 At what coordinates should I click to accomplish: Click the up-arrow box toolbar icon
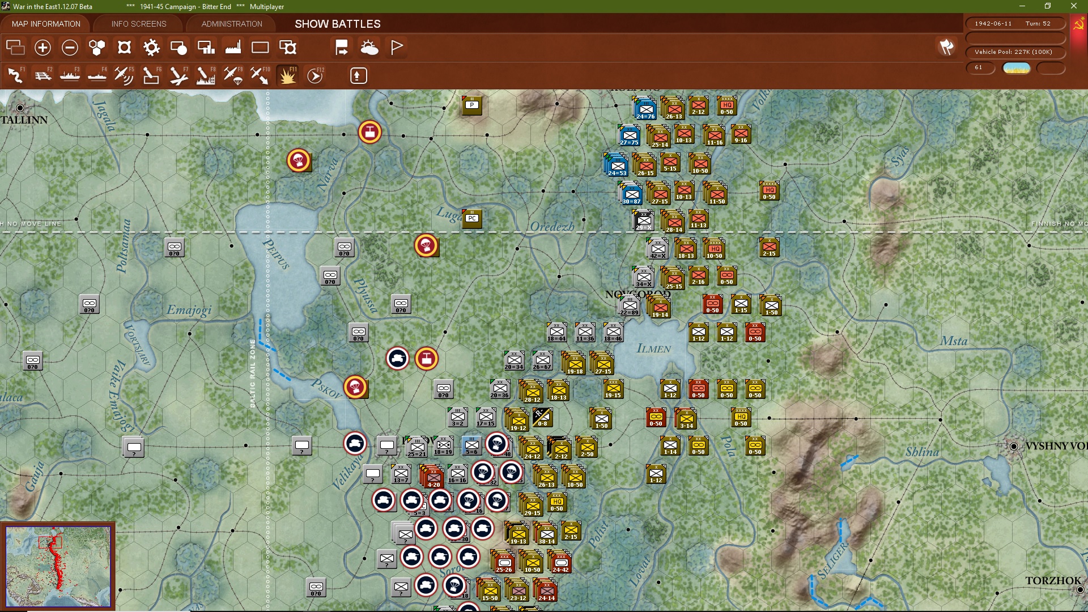click(358, 75)
